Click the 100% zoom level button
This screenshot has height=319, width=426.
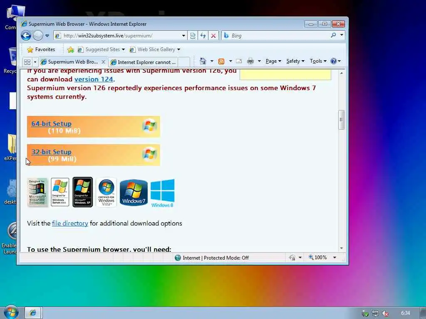pyautogui.click(x=318, y=258)
